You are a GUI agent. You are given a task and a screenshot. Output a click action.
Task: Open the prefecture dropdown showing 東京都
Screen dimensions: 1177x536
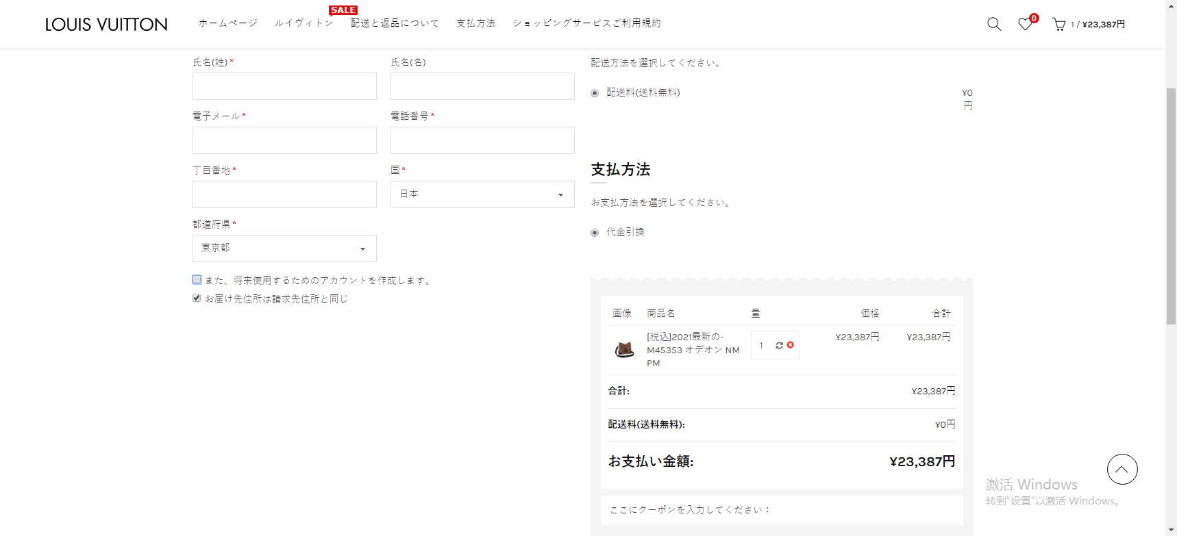284,248
